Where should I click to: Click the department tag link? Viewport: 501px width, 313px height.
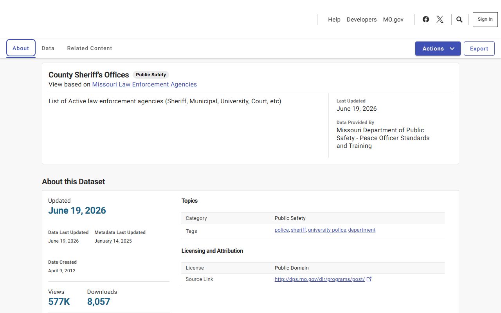(x=362, y=230)
